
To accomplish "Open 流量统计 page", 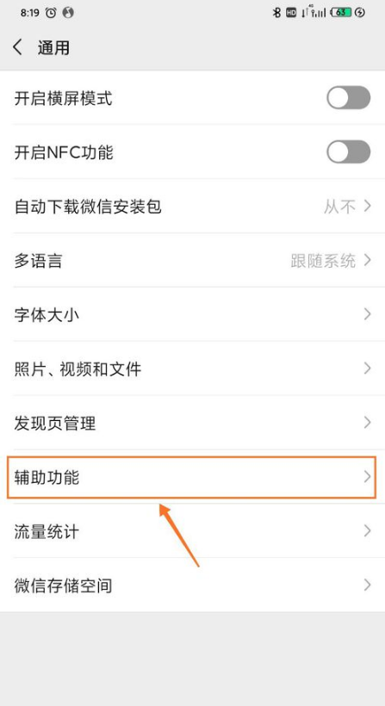I will pyautogui.click(x=193, y=531).
